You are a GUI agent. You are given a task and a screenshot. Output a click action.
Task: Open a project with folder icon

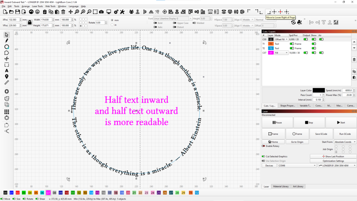[12, 12]
